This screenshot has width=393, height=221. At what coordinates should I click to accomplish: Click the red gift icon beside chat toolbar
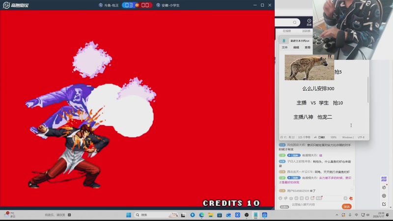pos(351,198)
